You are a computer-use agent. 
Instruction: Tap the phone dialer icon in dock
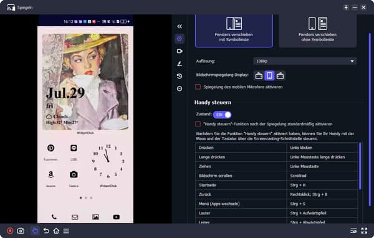(x=54, y=217)
